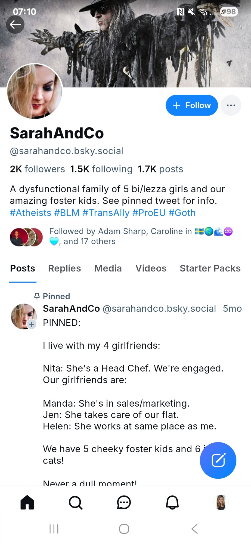
Task: View SarahAndCo's large profile picture
Action: (x=35, y=91)
